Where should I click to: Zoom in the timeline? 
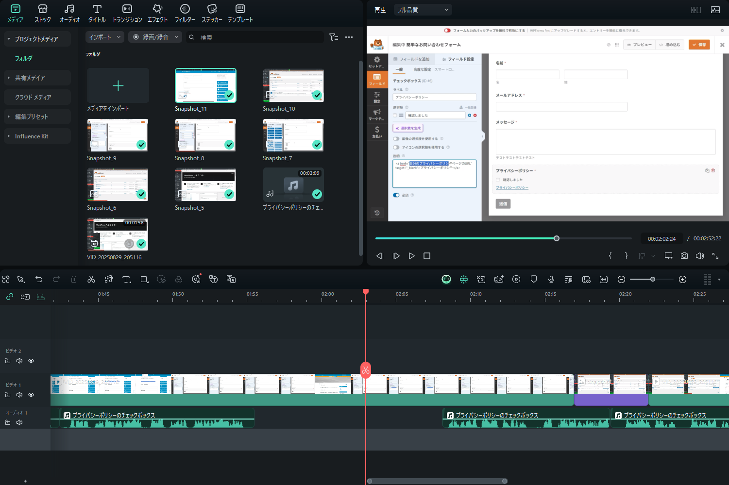682,279
